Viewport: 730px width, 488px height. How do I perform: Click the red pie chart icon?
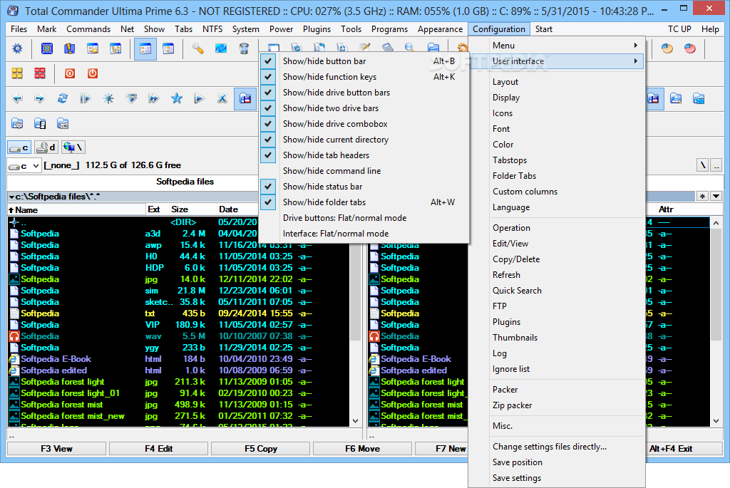point(690,48)
